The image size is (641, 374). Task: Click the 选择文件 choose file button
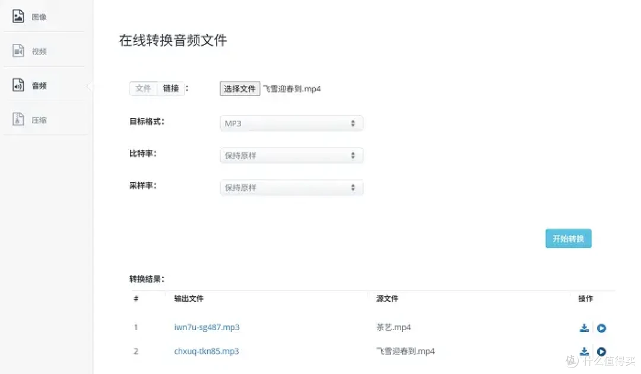click(x=240, y=88)
